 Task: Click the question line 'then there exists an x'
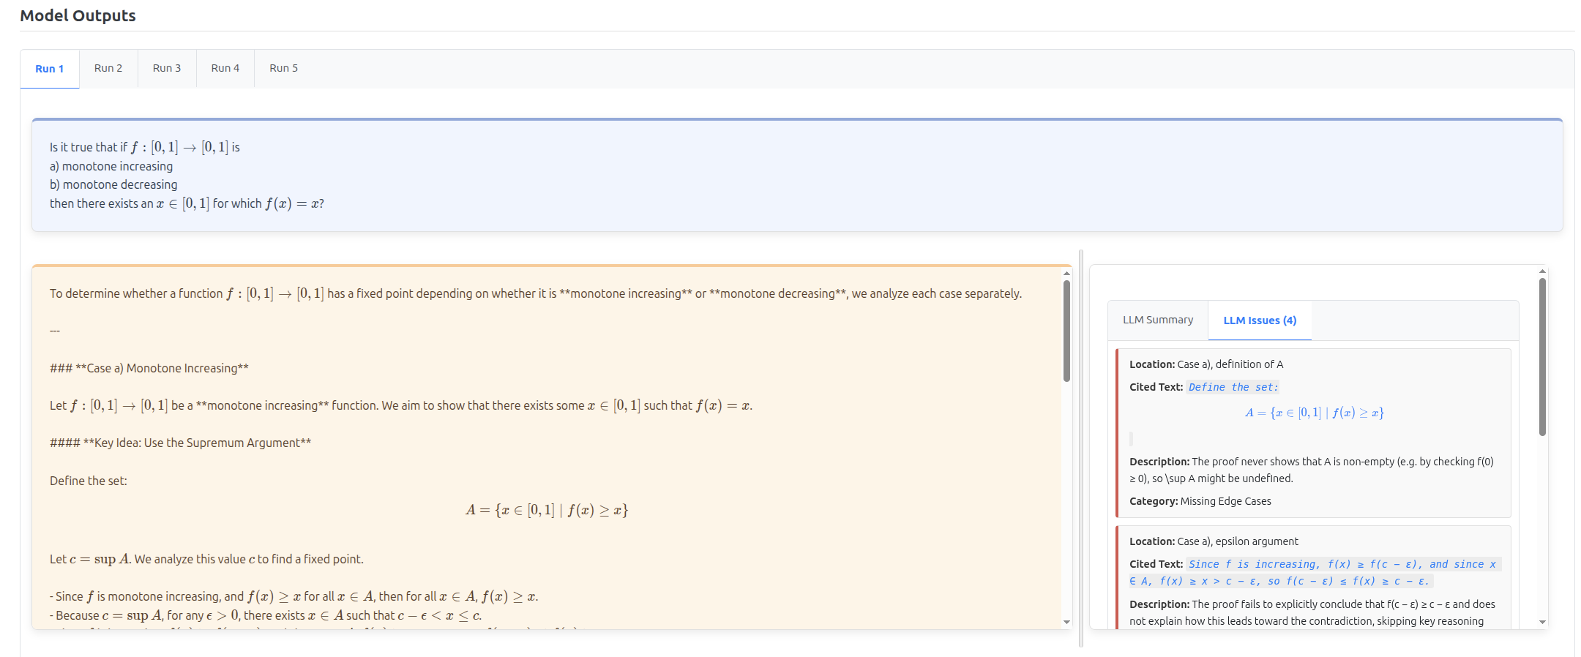click(187, 203)
